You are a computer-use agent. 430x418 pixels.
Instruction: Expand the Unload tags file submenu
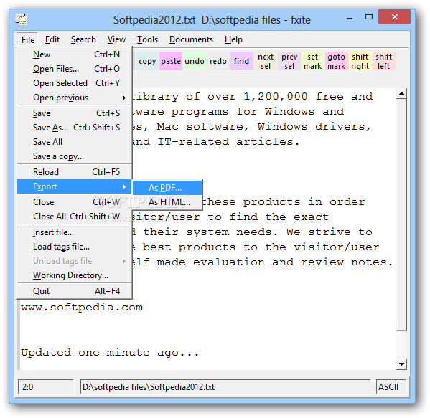tap(75, 261)
